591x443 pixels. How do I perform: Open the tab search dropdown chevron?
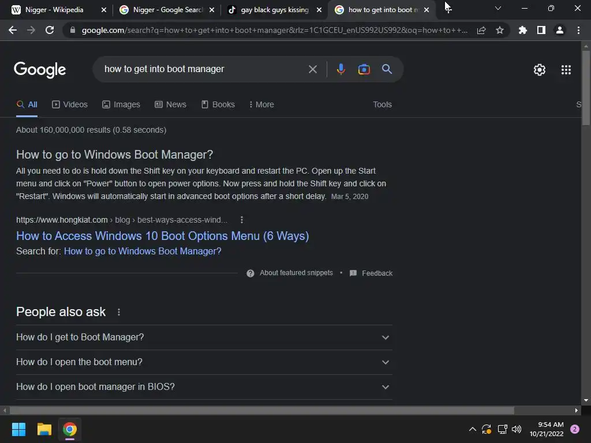(x=498, y=8)
